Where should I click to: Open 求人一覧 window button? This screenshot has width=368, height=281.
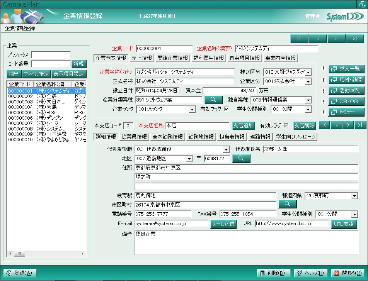click(x=346, y=69)
